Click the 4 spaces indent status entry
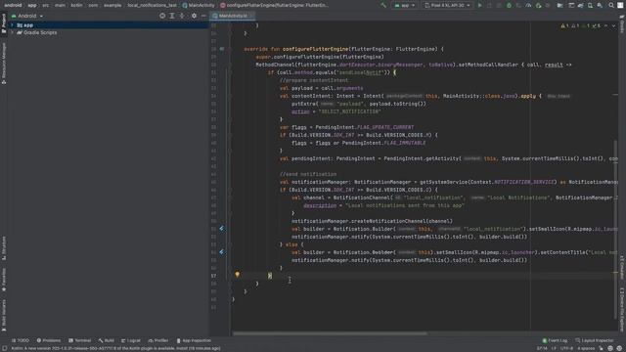Image resolution: width=626 pixels, height=352 pixels. (586, 348)
